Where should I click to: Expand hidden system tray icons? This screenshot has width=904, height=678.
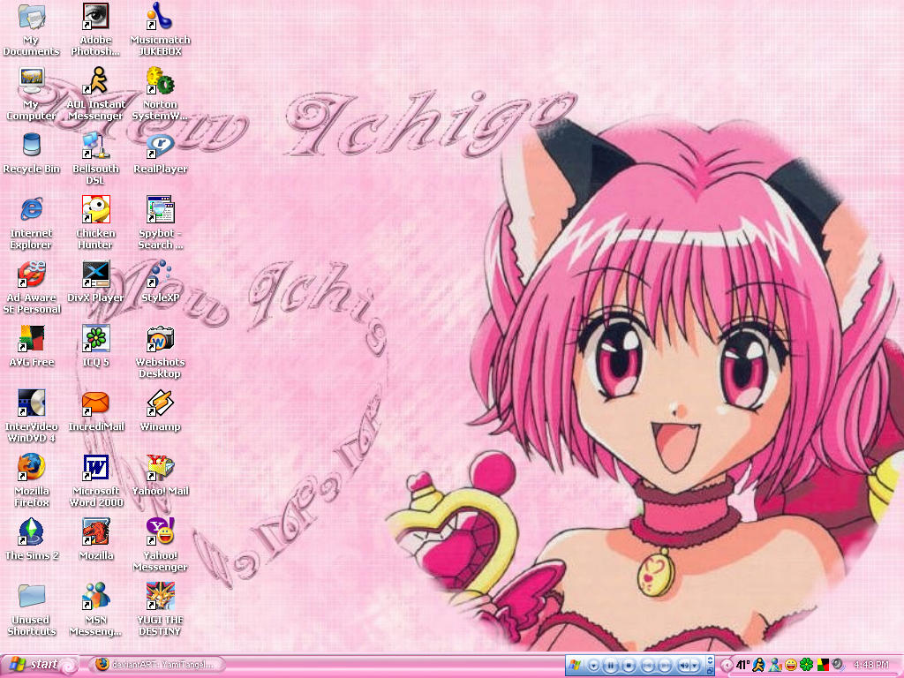727,666
